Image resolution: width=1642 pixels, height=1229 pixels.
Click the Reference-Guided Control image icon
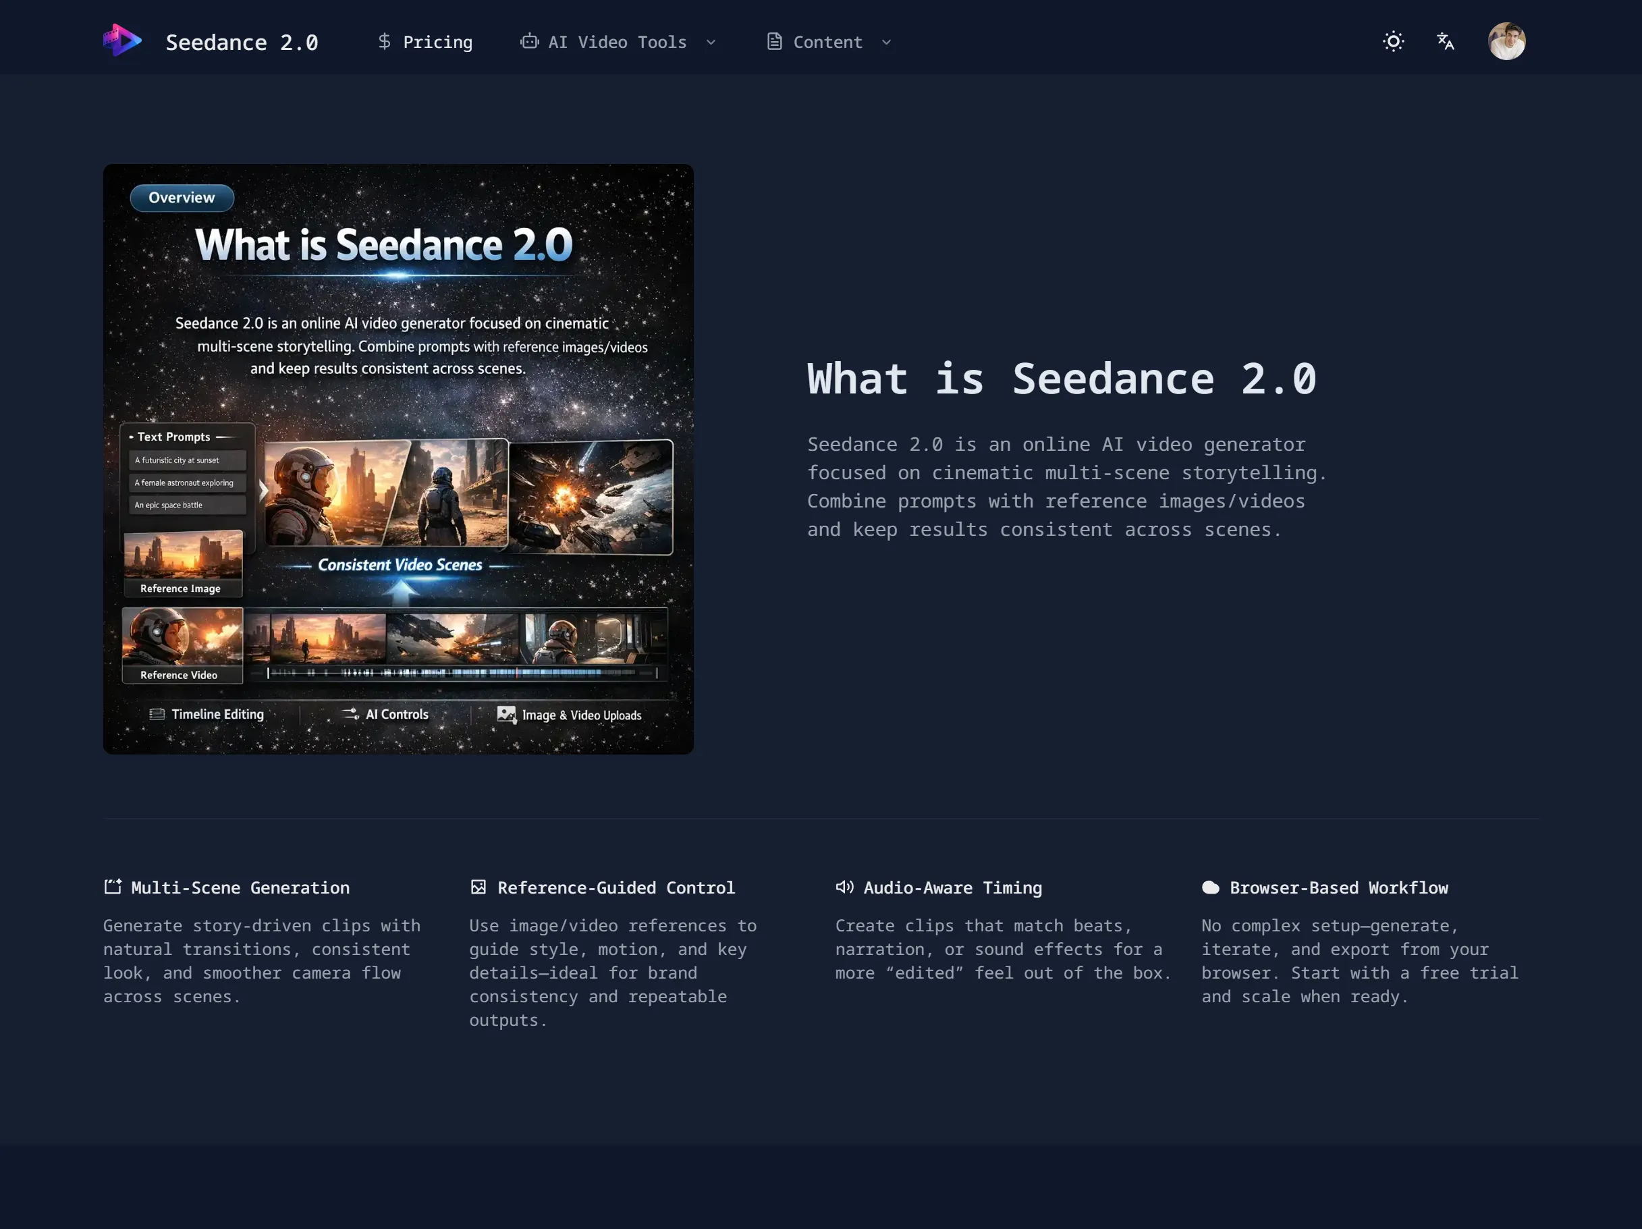478,887
